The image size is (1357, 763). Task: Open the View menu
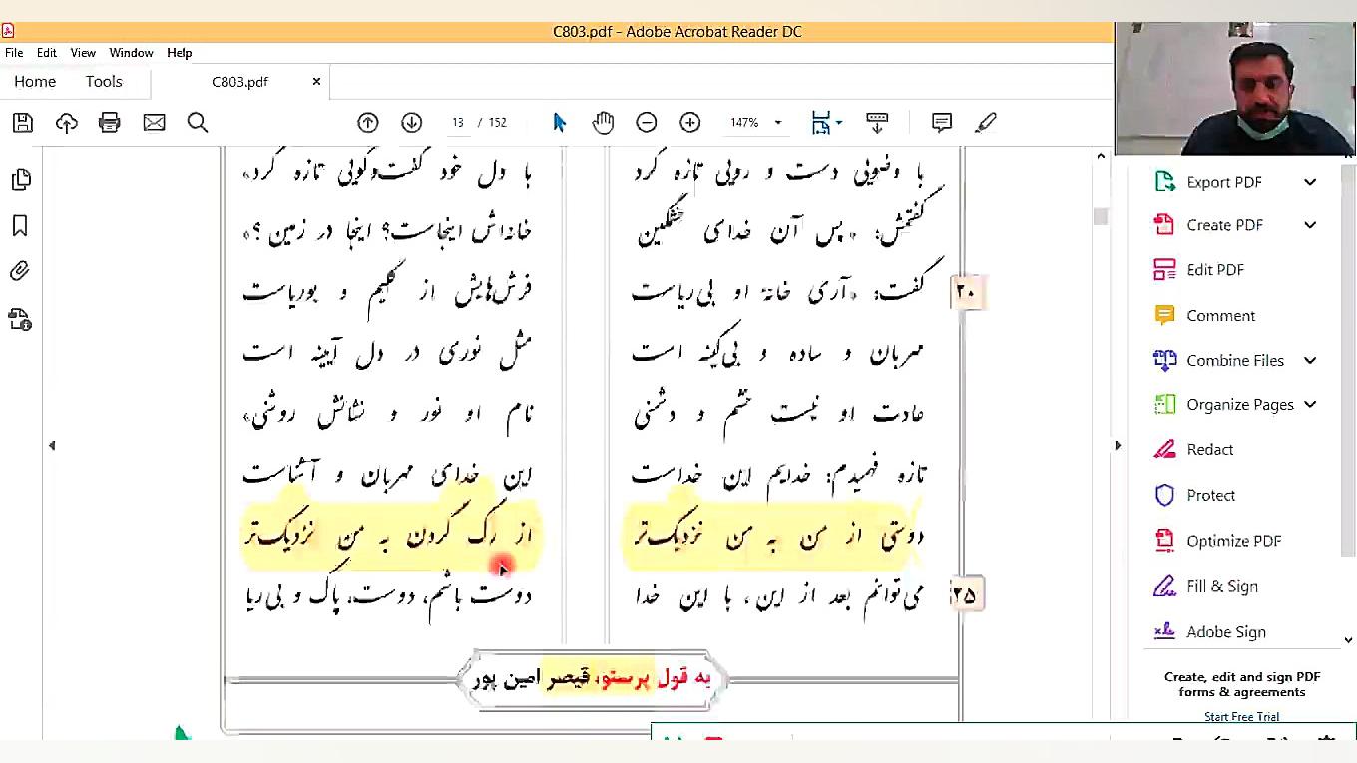coord(83,52)
